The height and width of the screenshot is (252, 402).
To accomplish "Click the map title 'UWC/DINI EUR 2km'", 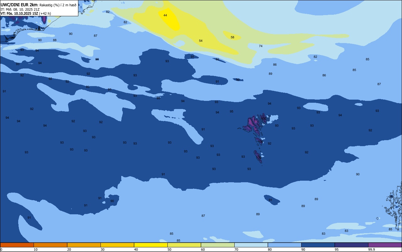I will click(19, 5).
